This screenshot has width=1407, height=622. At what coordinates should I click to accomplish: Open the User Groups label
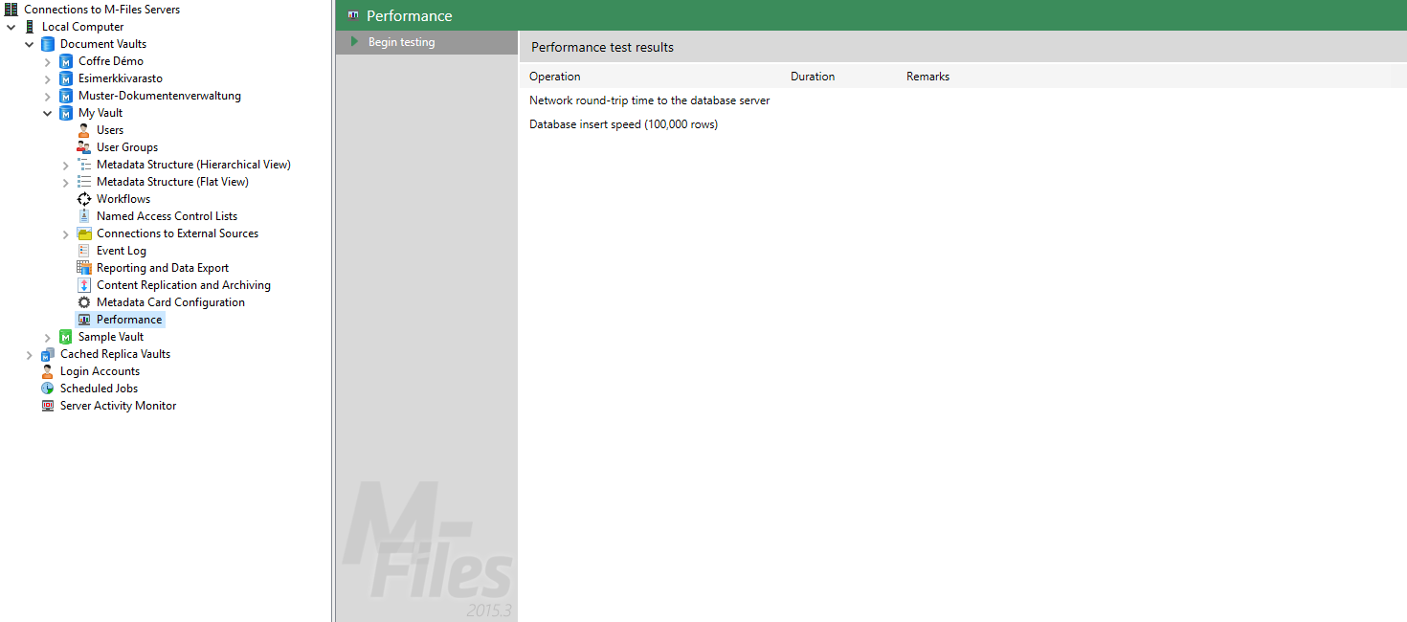click(x=127, y=147)
